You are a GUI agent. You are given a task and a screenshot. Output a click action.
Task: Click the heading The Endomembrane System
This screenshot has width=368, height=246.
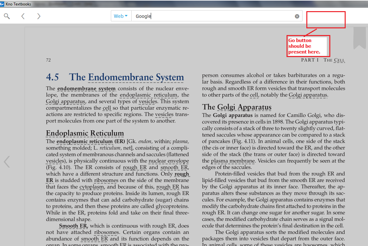tap(126, 77)
